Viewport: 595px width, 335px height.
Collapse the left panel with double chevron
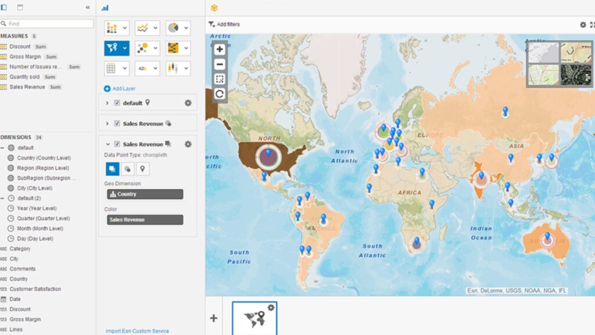[88, 8]
